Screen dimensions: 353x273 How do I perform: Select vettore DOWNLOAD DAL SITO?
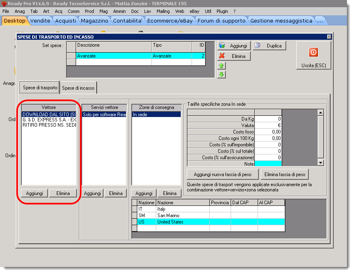point(49,115)
